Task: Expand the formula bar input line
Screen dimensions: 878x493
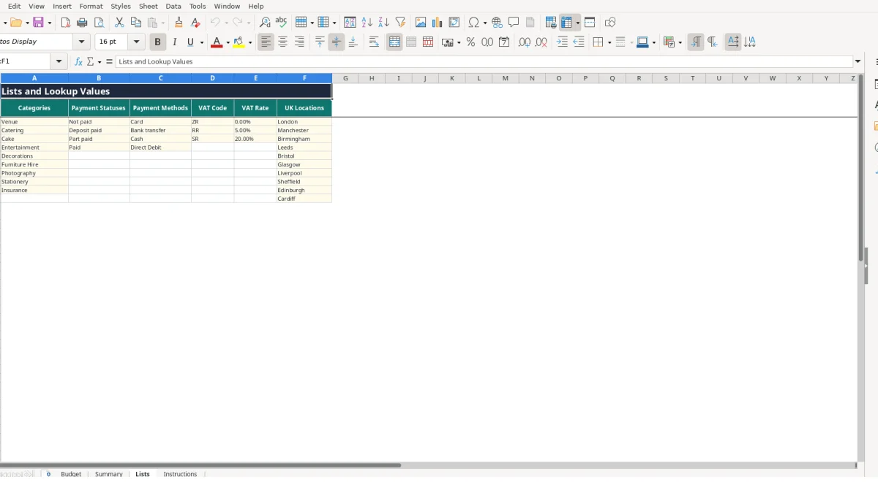Action: tap(858, 62)
